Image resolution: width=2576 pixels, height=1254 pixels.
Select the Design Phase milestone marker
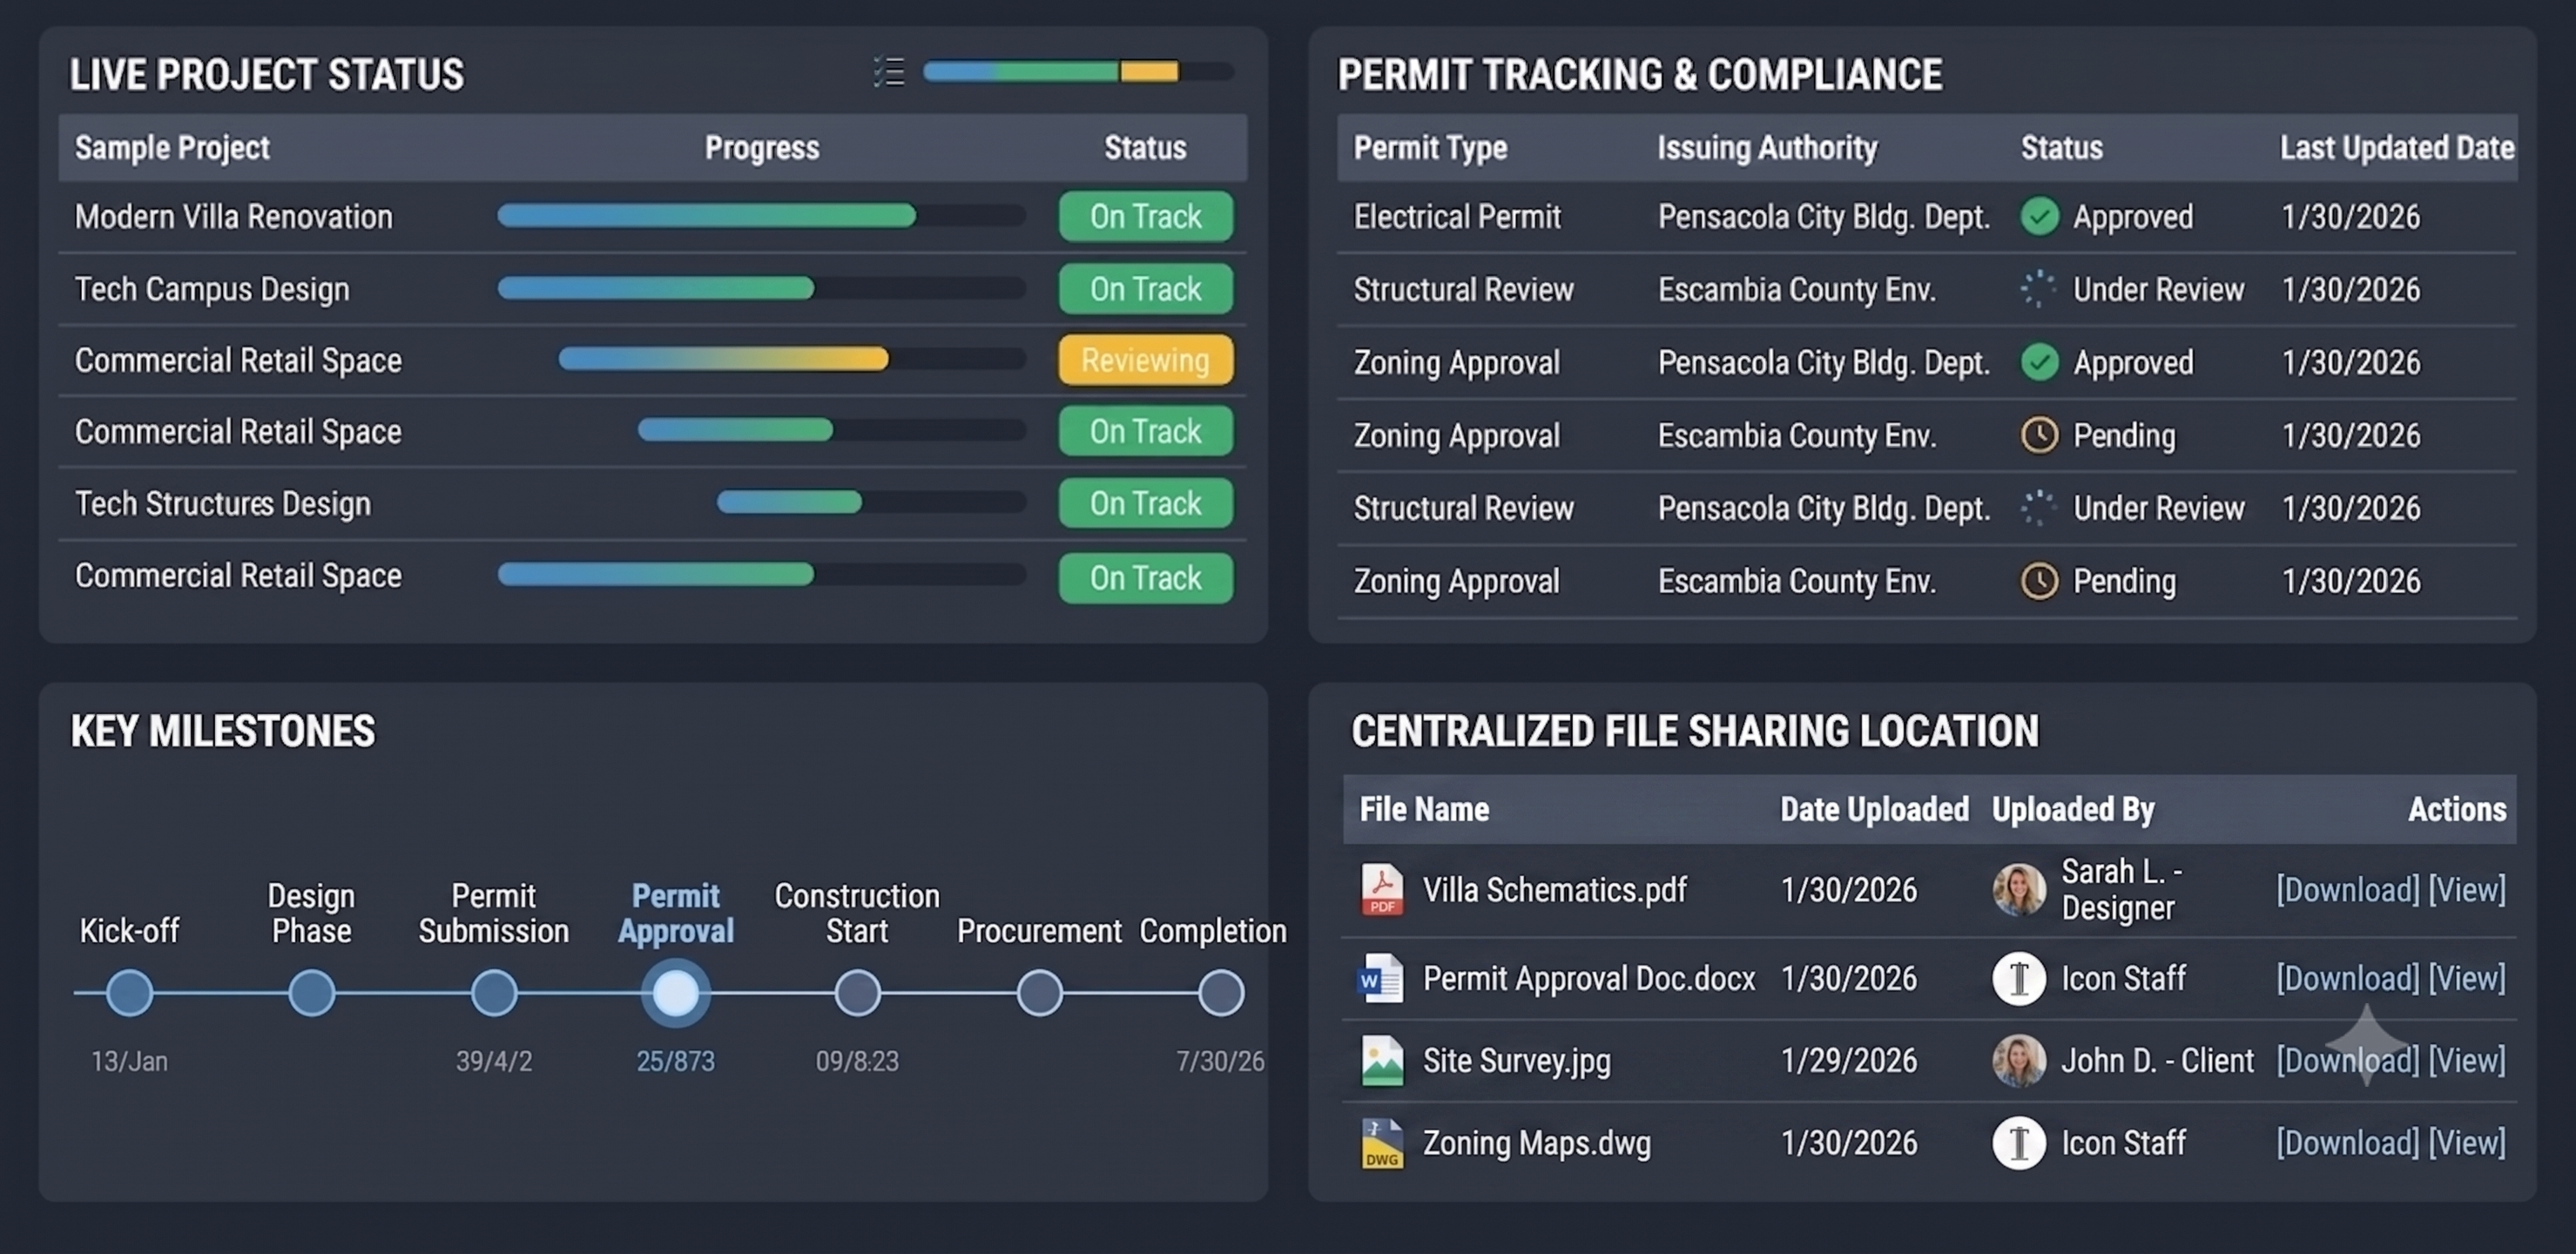click(x=311, y=993)
